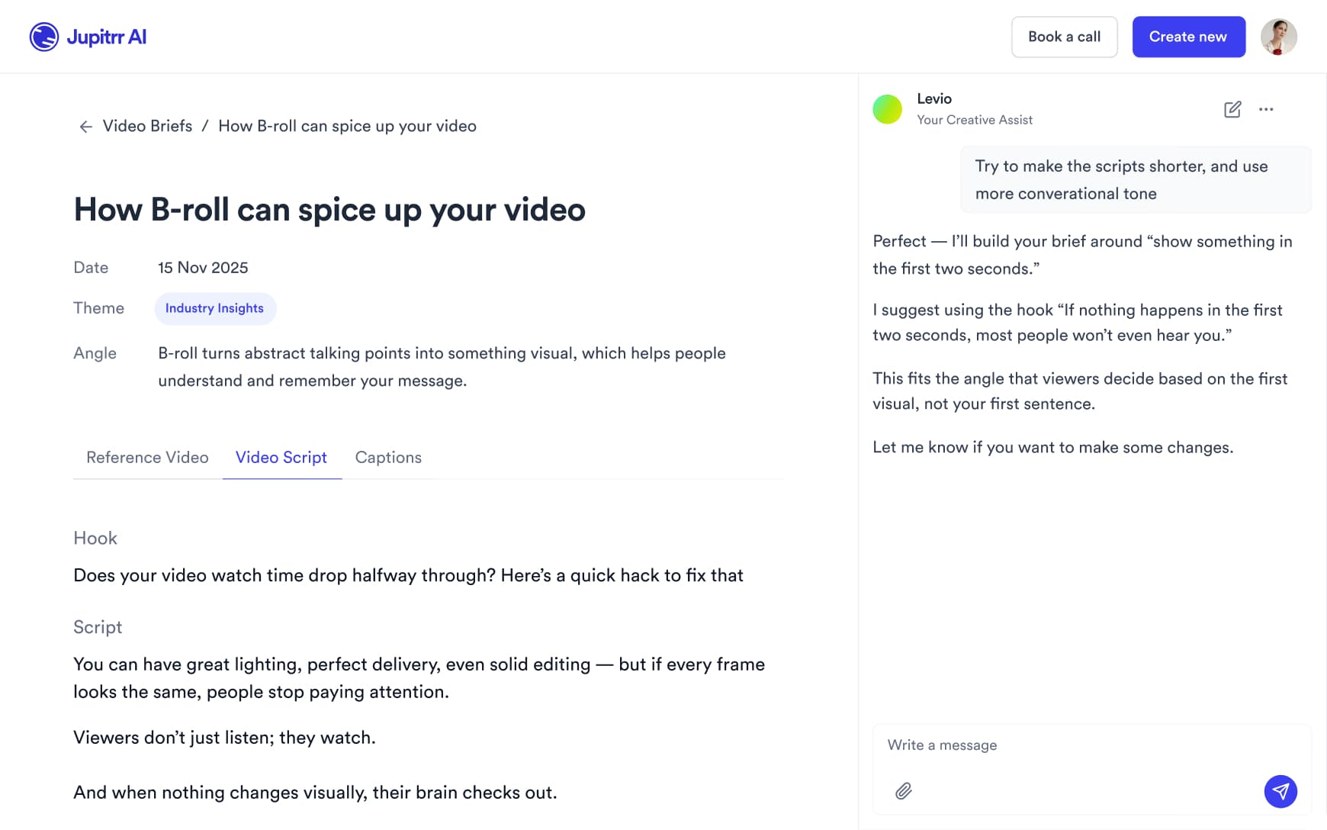Attach a file using the paperclip icon
1327x830 pixels.
(903, 792)
